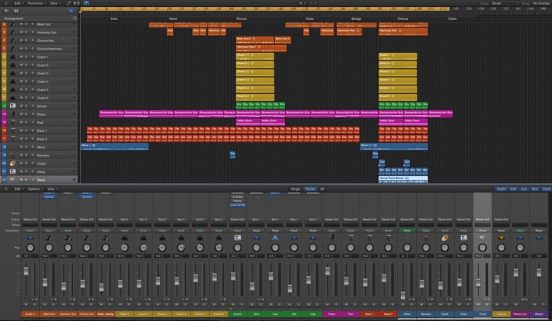Viewport: 552px width, 321px height.
Task: Solo the Crash channel in mixer
Action: point(449,304)
